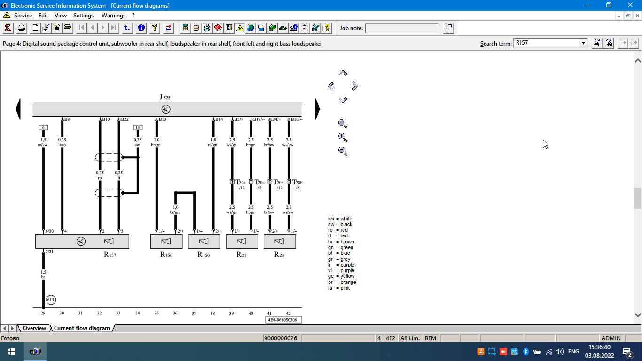
Task: Open the Settings menu
Action: tap(84, 16)
